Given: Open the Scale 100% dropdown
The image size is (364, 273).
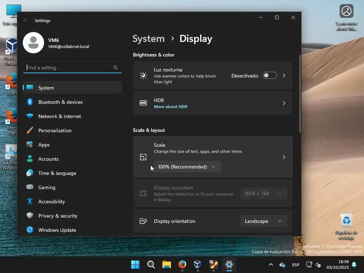Looking at the screenshot, I should [x=187, y=167].
